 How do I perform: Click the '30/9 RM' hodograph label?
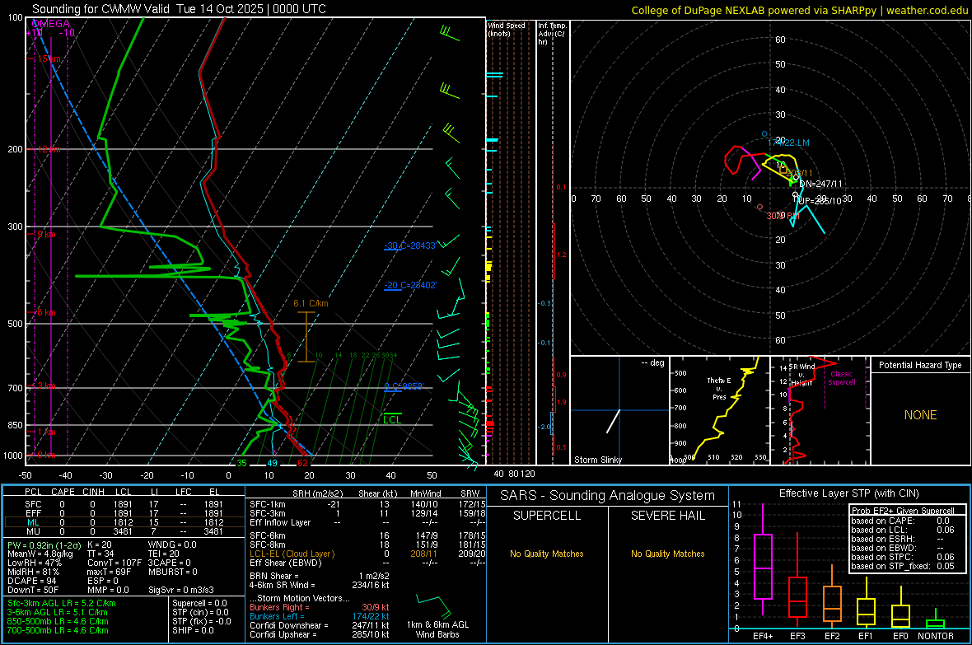coord(783,216)
